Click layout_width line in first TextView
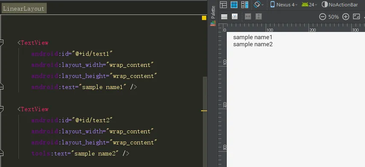This screenshot has height=167, width=365. point(93,65)
